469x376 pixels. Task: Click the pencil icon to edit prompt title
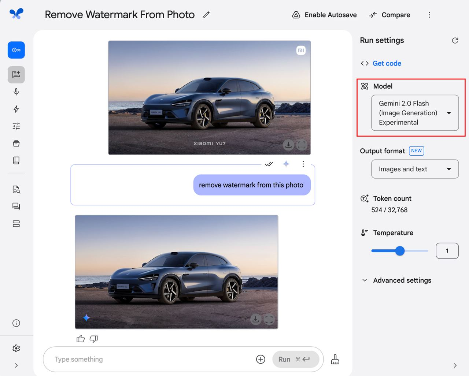(x=206, y=15)
